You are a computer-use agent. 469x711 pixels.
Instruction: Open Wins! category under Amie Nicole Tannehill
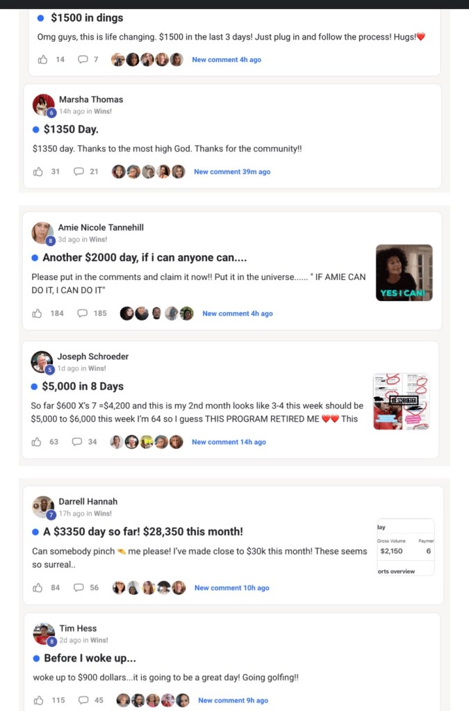98,239
